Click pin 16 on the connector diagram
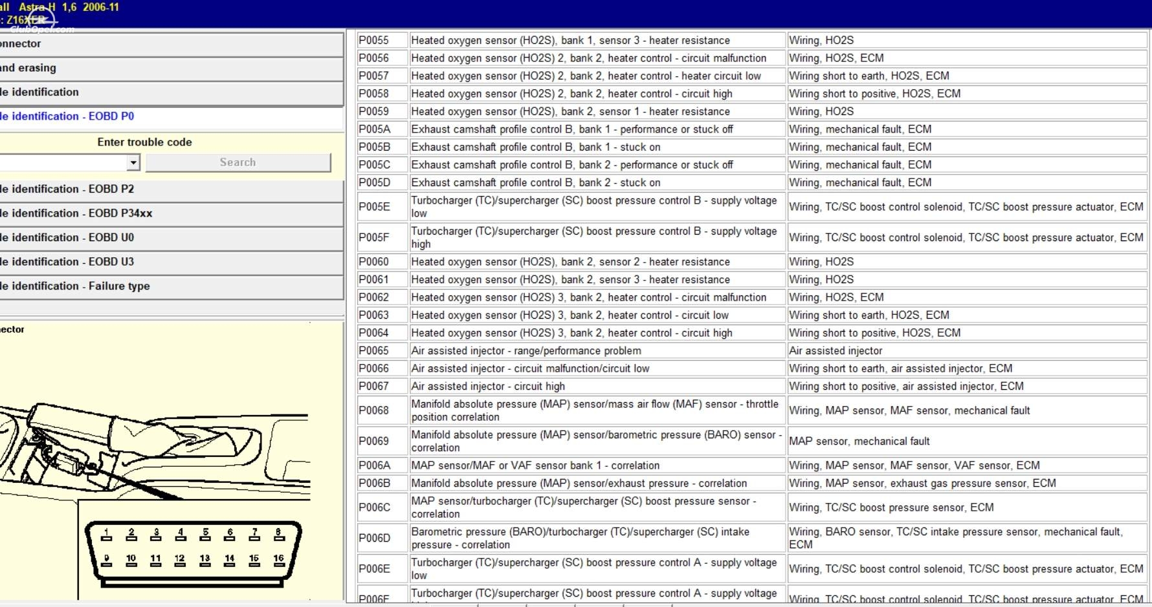Image resolution: width=1152 pixels, height=607 pixels. tap(279, 560)
